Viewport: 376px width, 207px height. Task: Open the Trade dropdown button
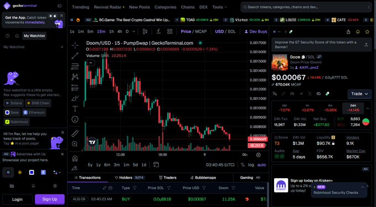[359, 94]
